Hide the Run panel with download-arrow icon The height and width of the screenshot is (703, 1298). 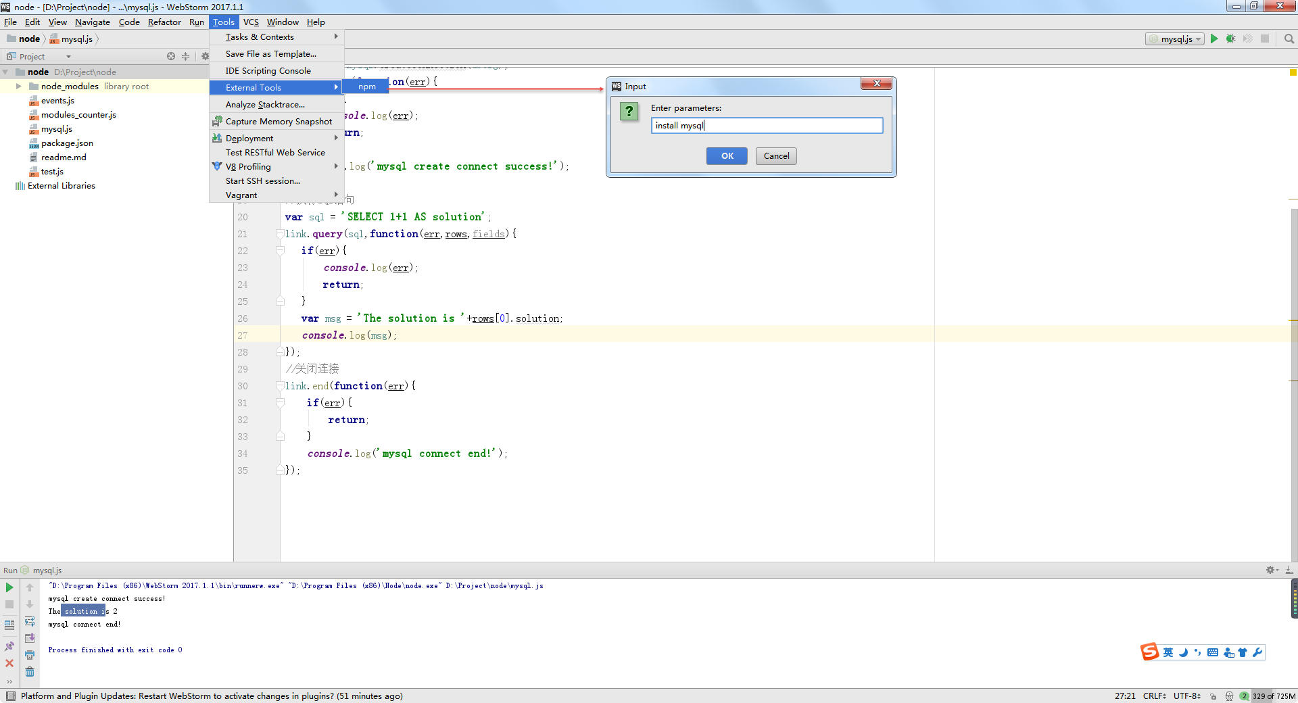click(1289, 571)
